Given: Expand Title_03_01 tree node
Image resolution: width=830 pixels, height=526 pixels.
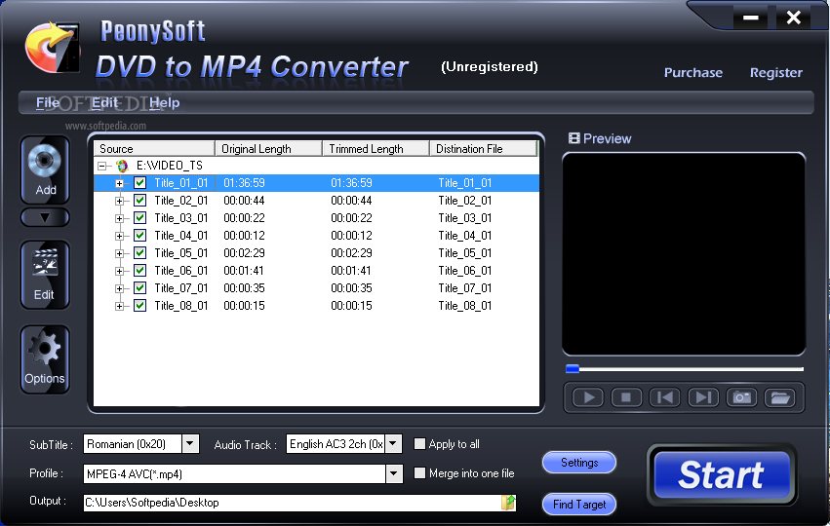Looking at the screenshot, I should point(120,218).
